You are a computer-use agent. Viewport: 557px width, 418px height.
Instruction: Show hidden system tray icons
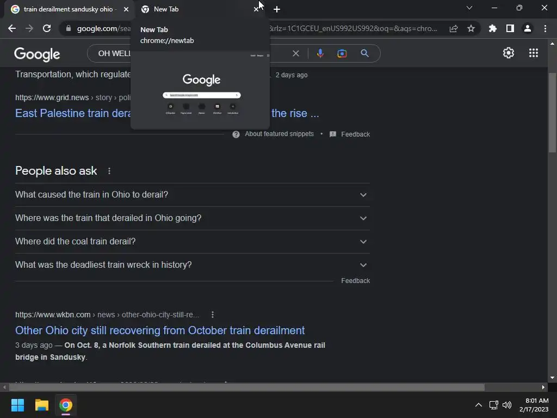click(x=479, y=405)
